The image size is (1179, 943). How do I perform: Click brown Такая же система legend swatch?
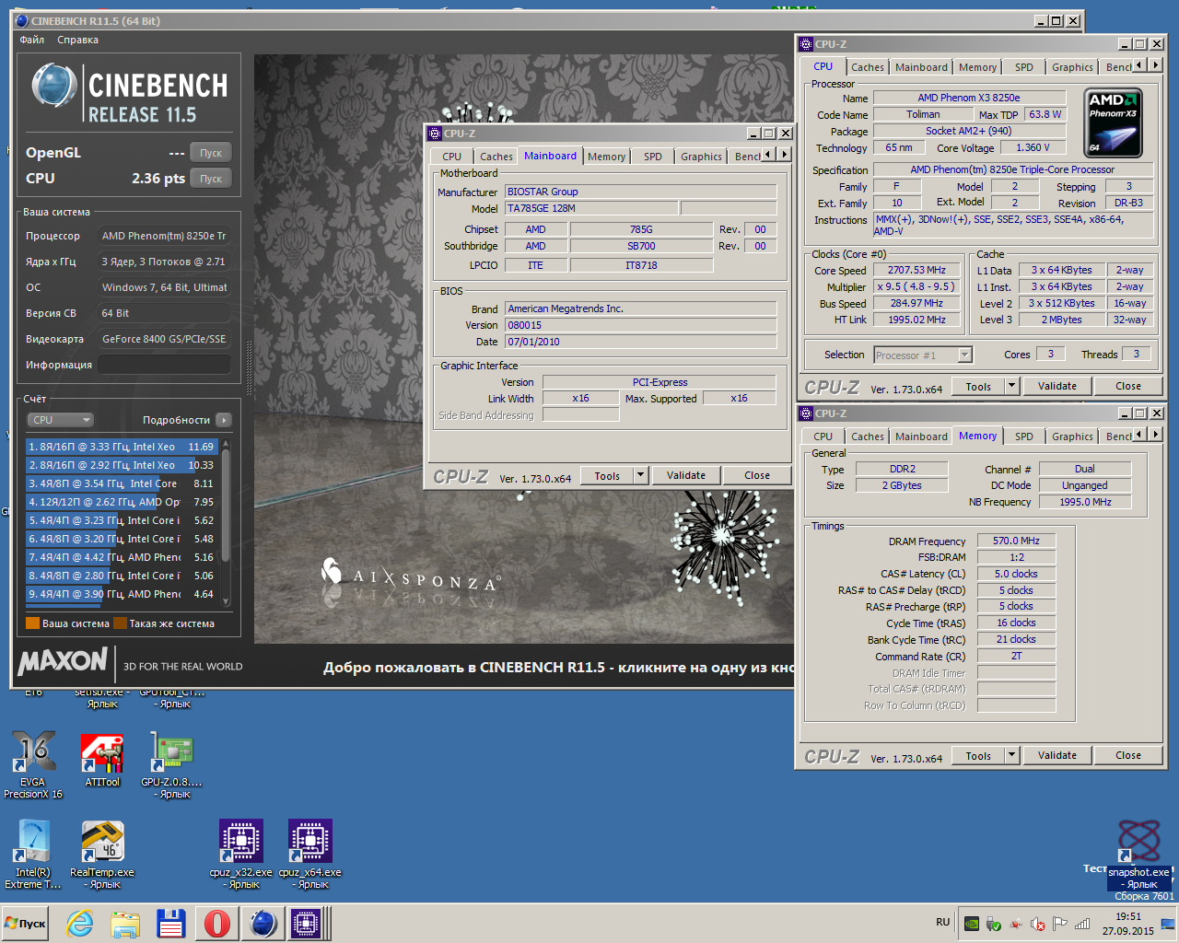pos(120,623)
